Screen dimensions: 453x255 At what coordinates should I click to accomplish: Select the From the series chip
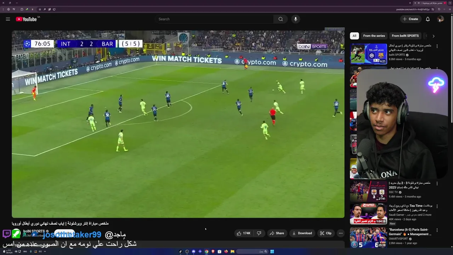tap(374, 36)
